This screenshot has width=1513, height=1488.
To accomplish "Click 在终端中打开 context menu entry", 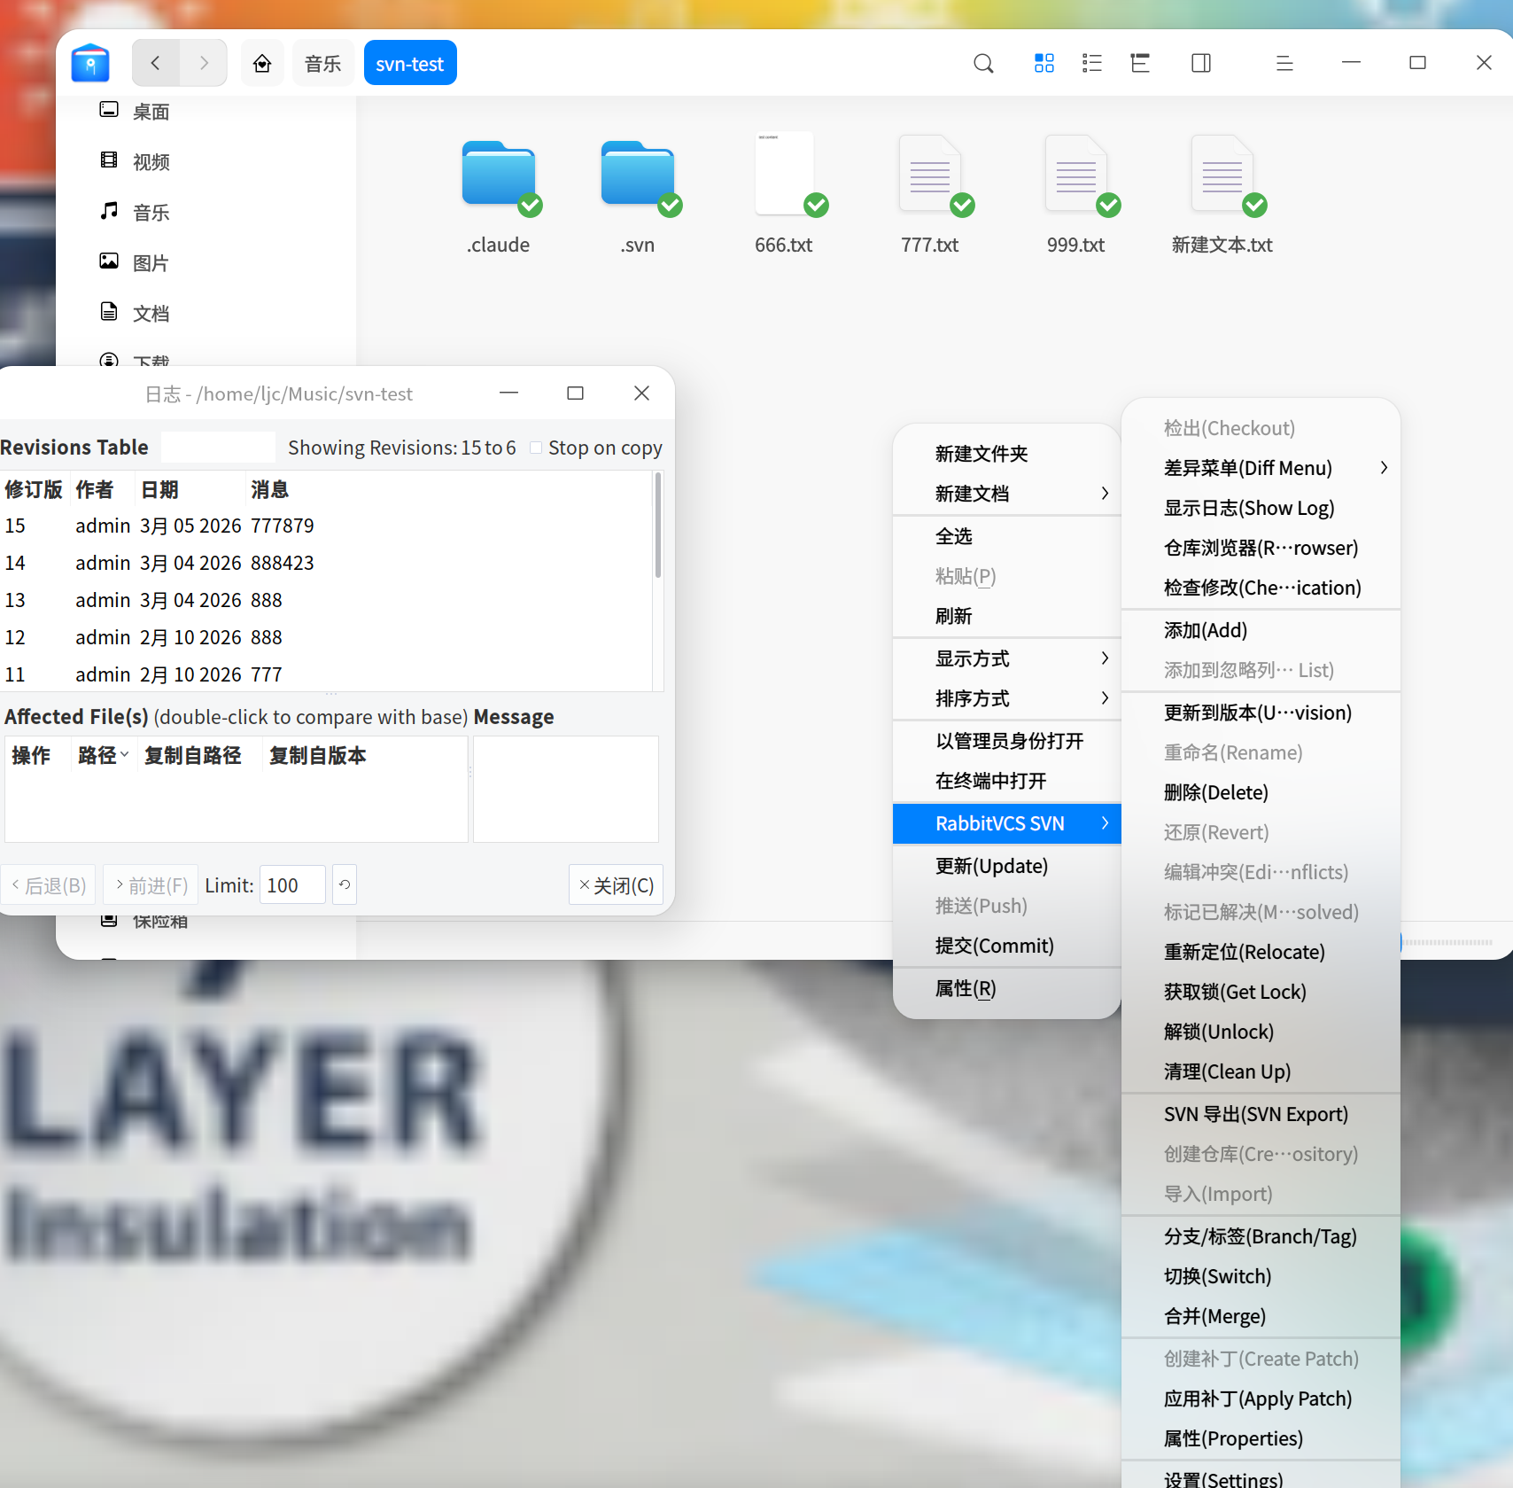I will tap(1007, 781).
